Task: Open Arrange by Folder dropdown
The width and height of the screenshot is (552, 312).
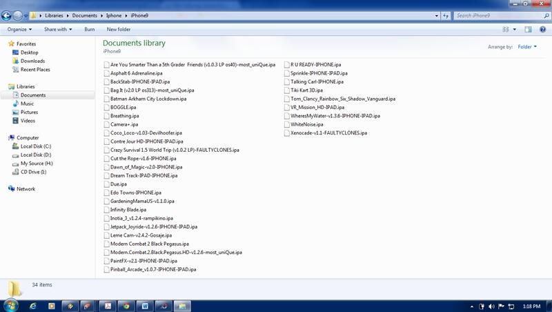Action: click(527, 46)
